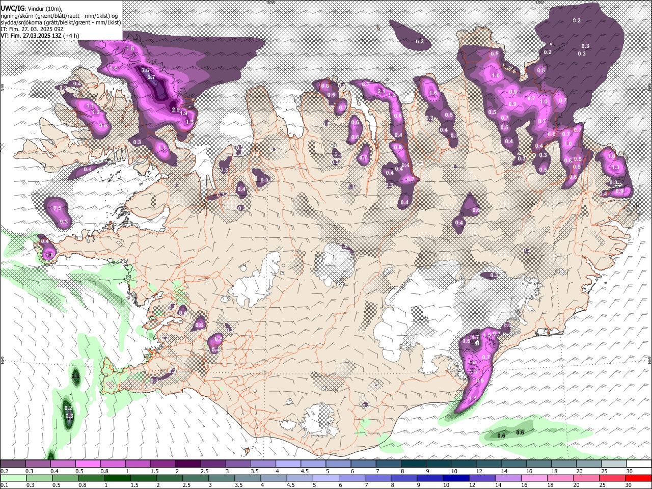Pick the upper legend swatch labeled 20
Viewport: 652px width, 489px height.
[x=588, y=464]
